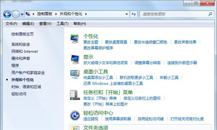Click the refresh button beside address bar
The image size is (217, 130).
(133, 14)
